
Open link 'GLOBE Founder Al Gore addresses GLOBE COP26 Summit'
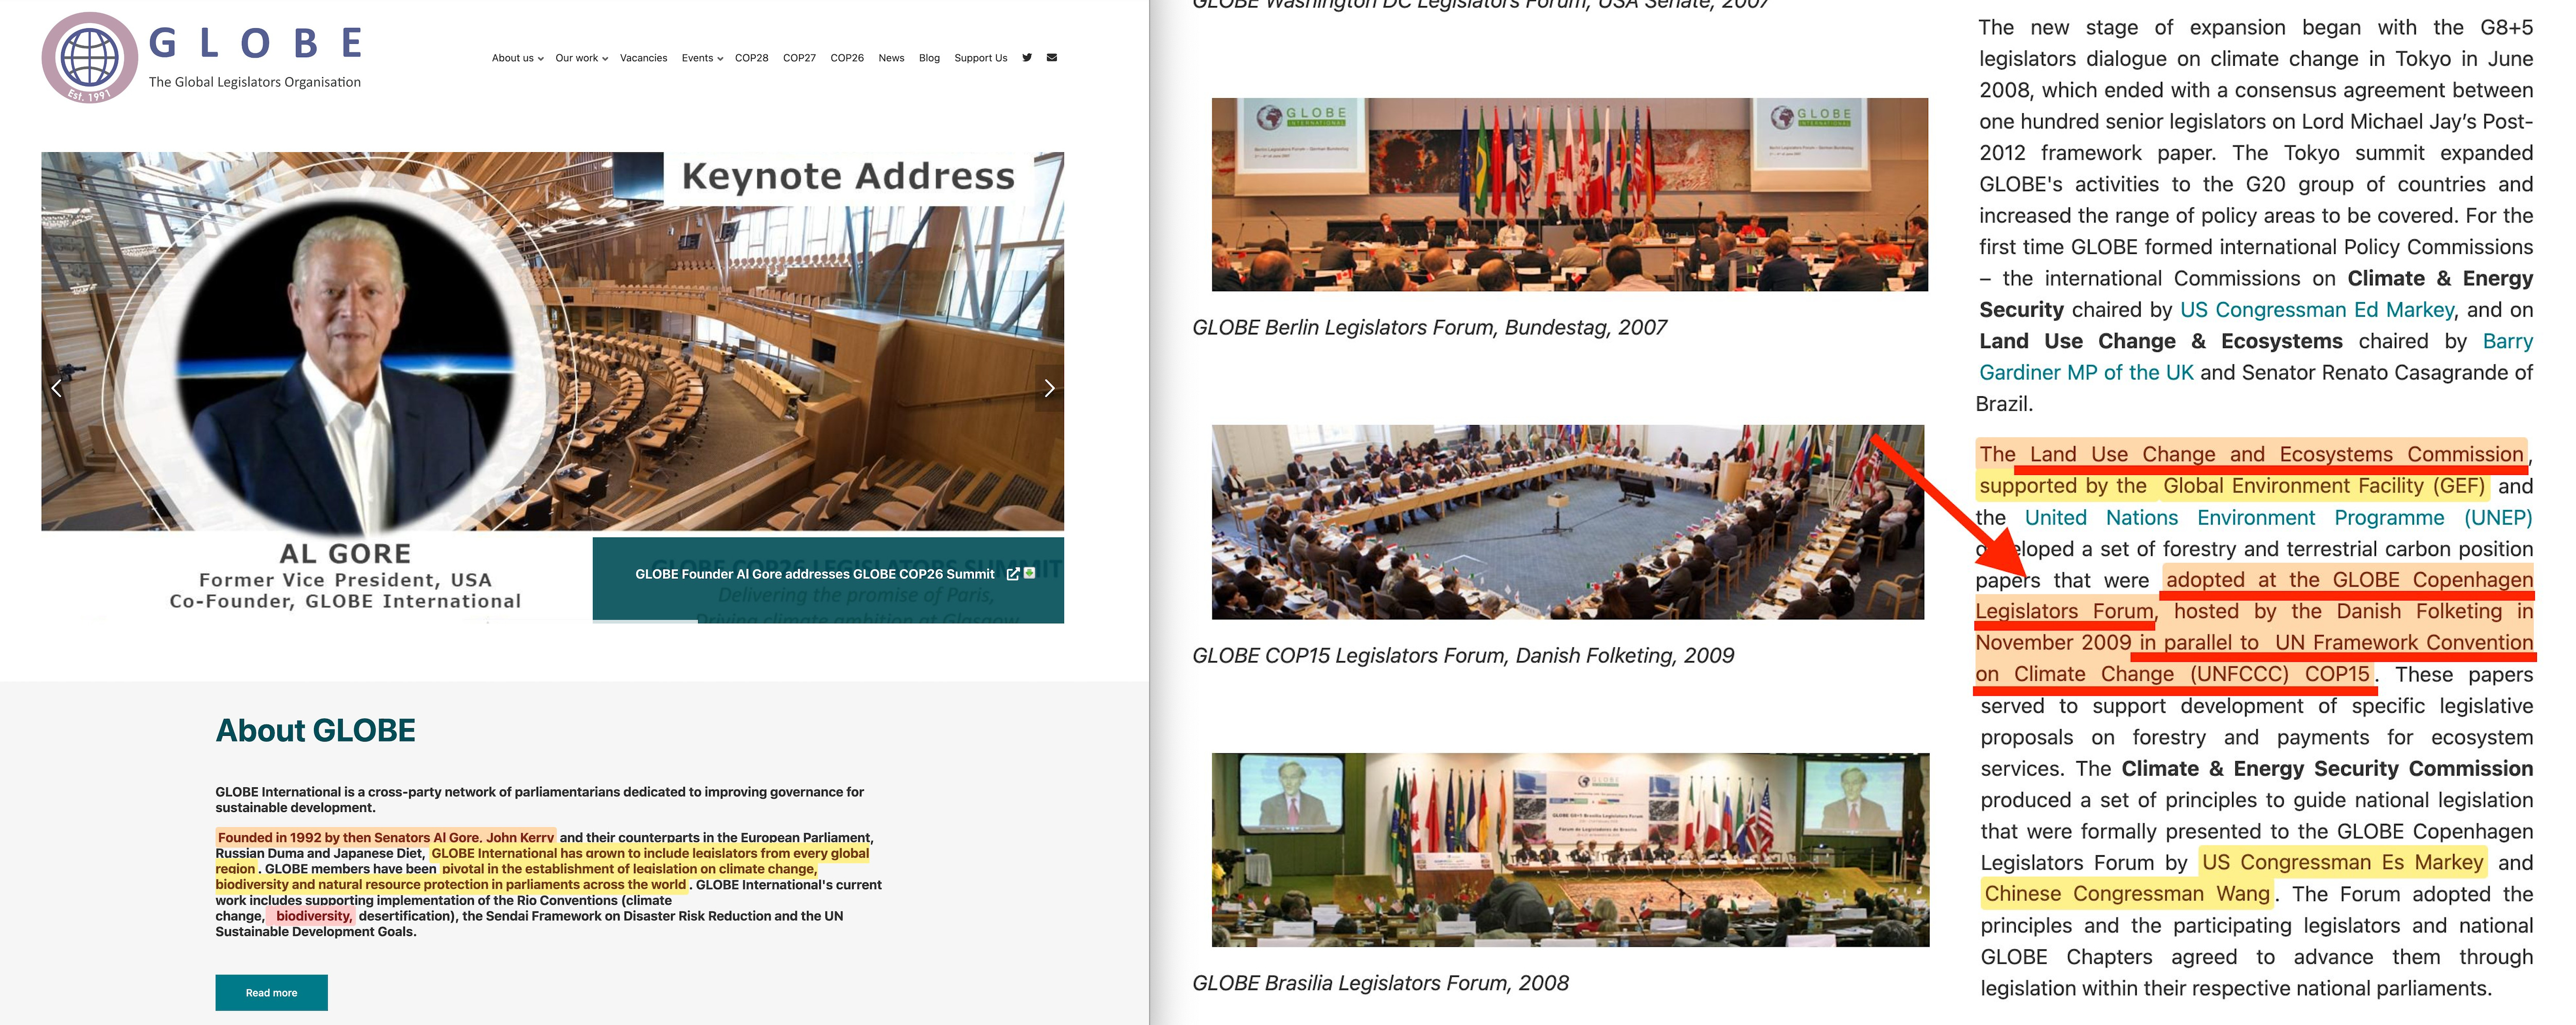pyautogui.click(x=814, y=574)
